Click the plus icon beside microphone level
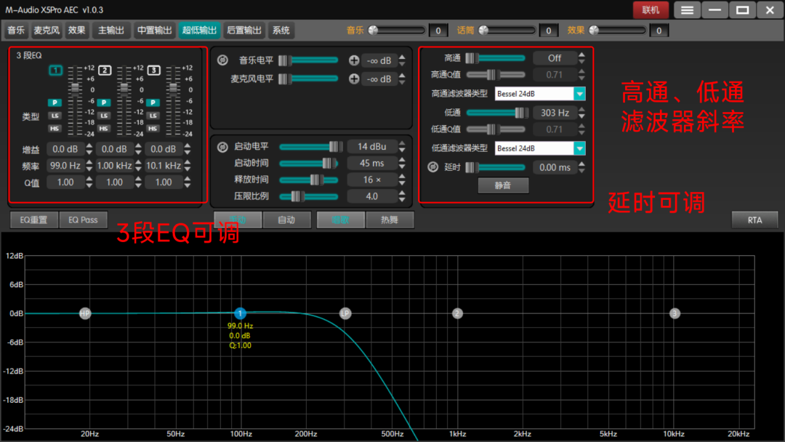The image size is (785, 442). coord(354,79)
